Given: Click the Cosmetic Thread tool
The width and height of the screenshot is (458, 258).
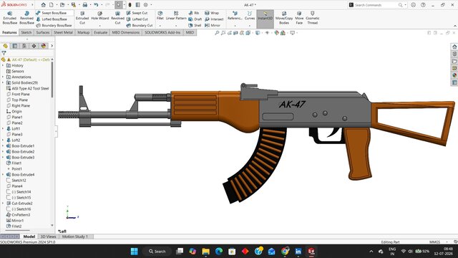Looking at the screenshot, I should tap(312, 18).
